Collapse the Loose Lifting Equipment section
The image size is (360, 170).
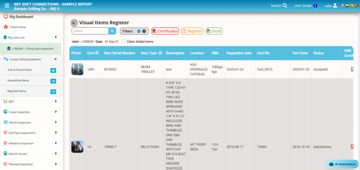[x=56, y=60]
